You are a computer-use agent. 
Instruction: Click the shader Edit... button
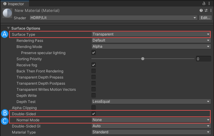[205, 18]
